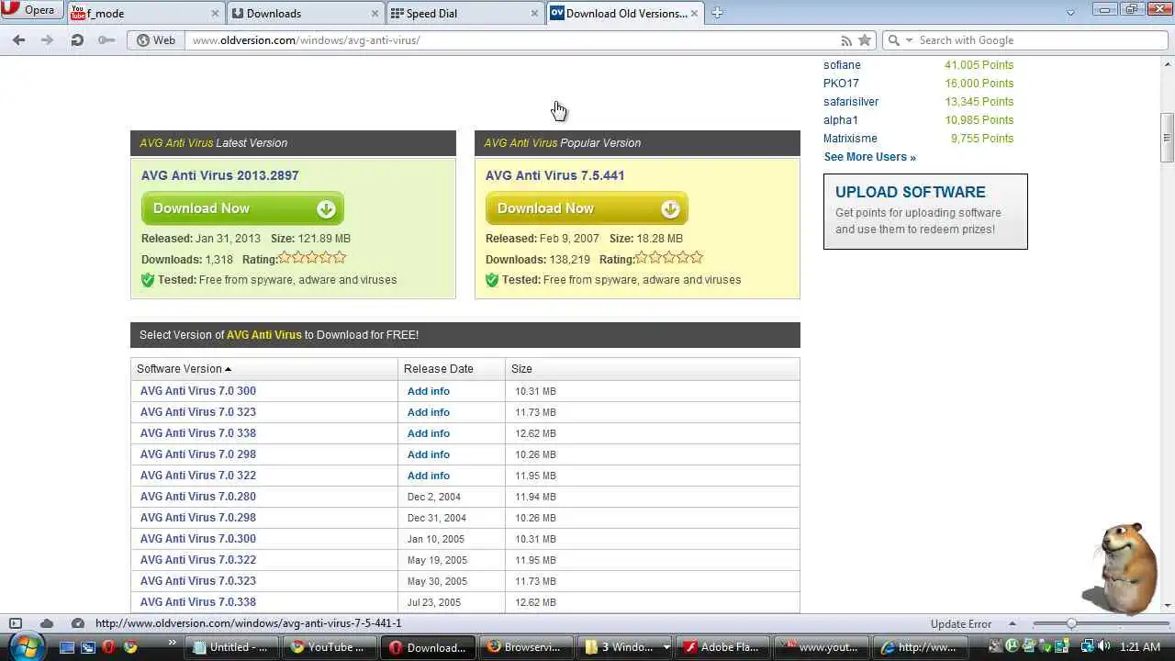Screen dimensions: 1175x661
Task: Click the AVG Anti Virus 7.5.441 title
Action: click(x=554, y=175)
